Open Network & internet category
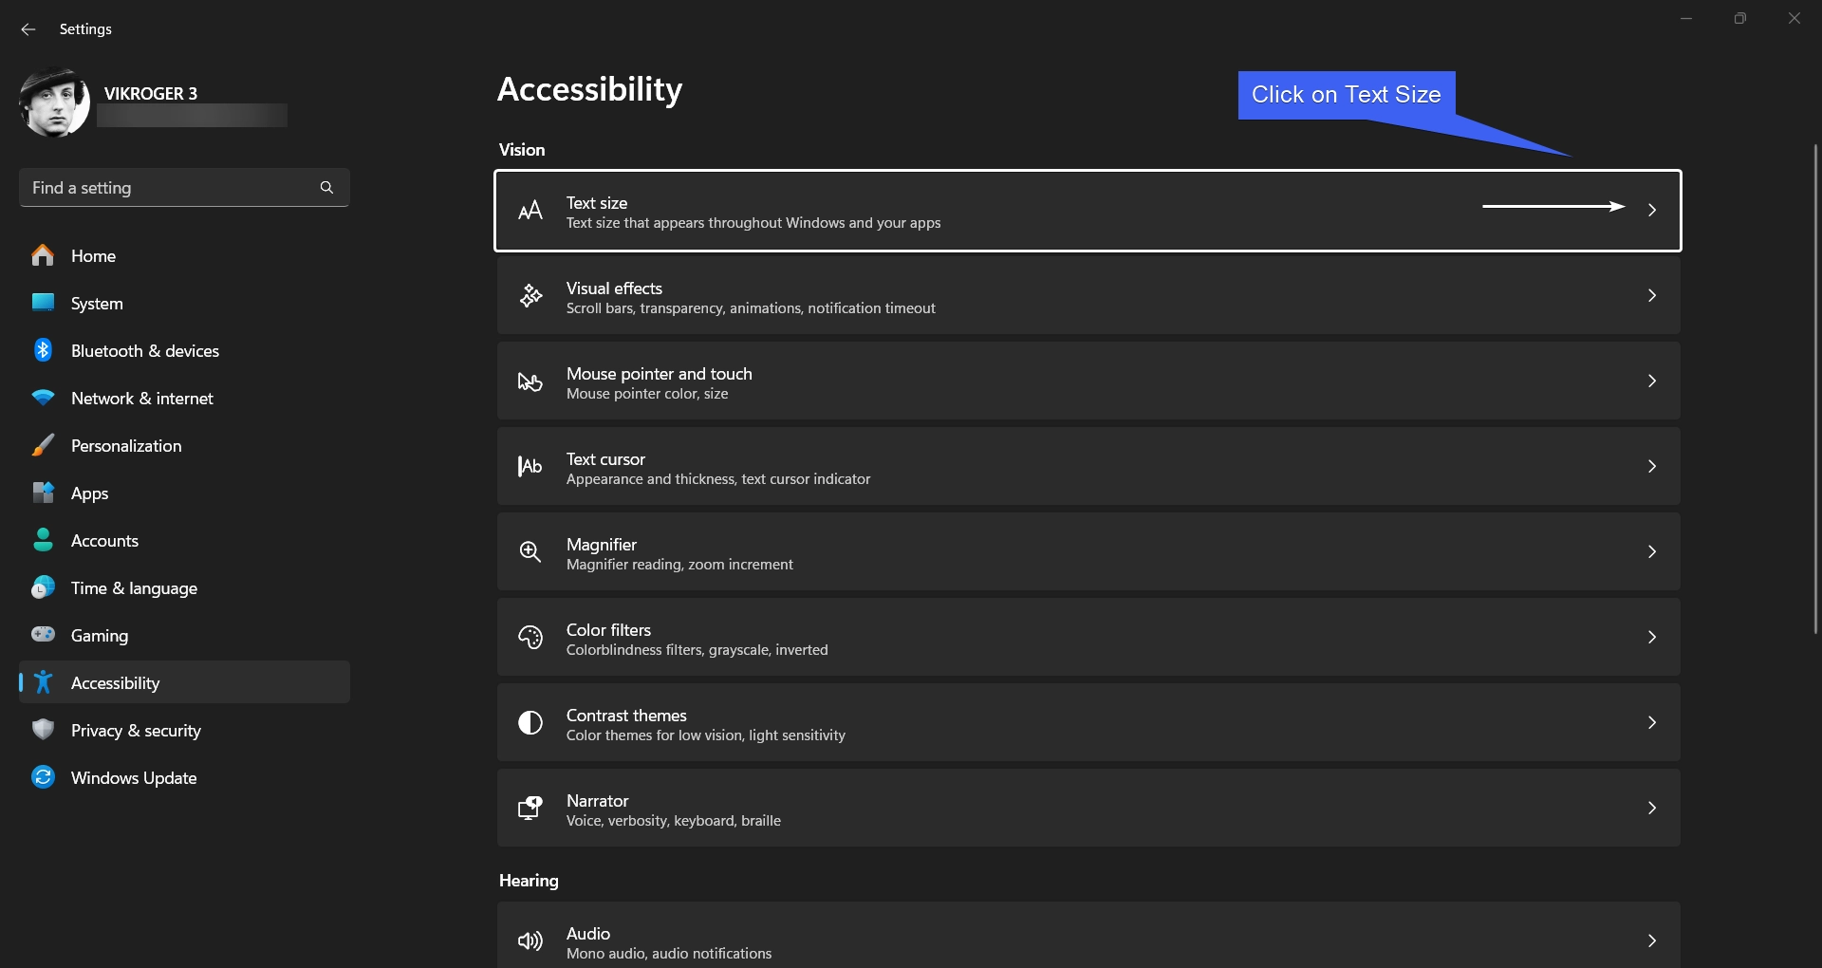Viewport: 1822px width, 968px height. pos(184,398)
